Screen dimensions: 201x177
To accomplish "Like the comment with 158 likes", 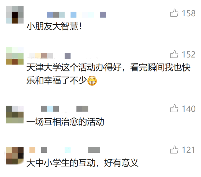I will pos(174,13).
